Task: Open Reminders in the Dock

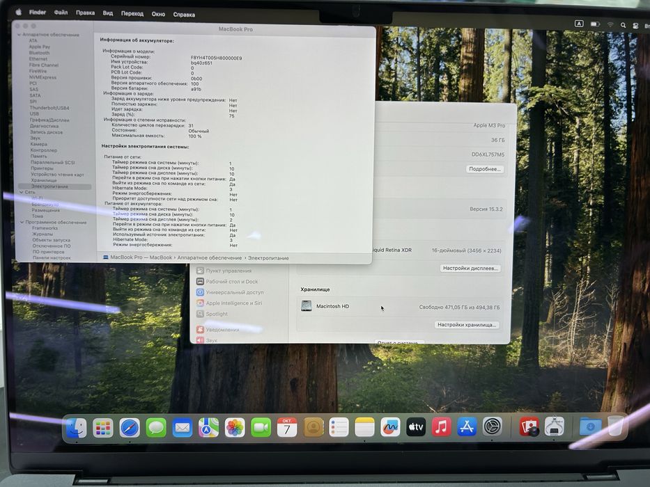Action: coord(339,428)
